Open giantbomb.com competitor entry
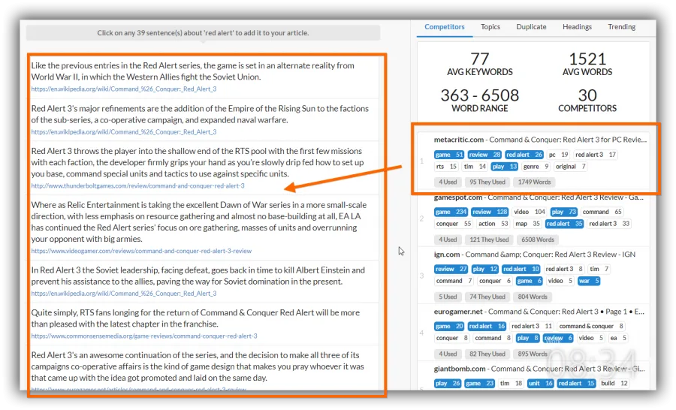This screenshot has width=676, height=410. (x=539, y=369)
